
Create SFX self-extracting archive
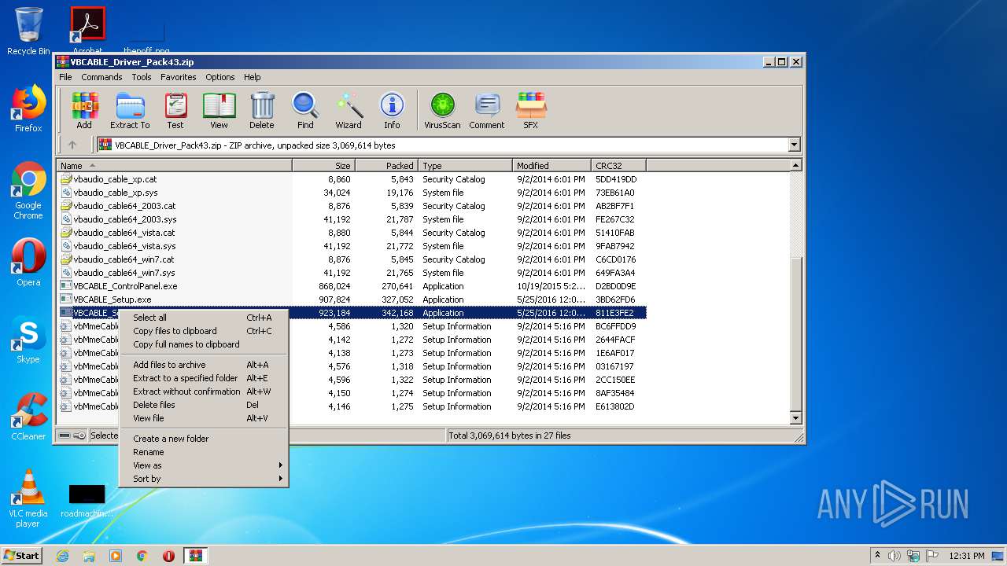tap(531, 110)
